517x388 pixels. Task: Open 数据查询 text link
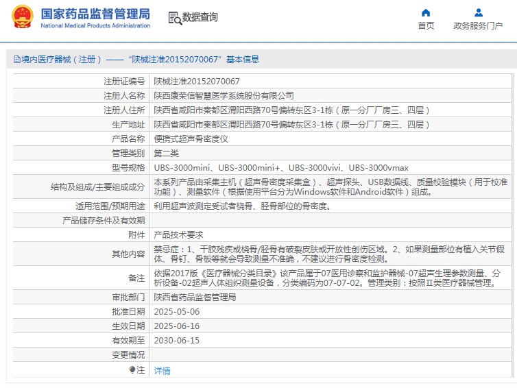click(x=200, y=17)
